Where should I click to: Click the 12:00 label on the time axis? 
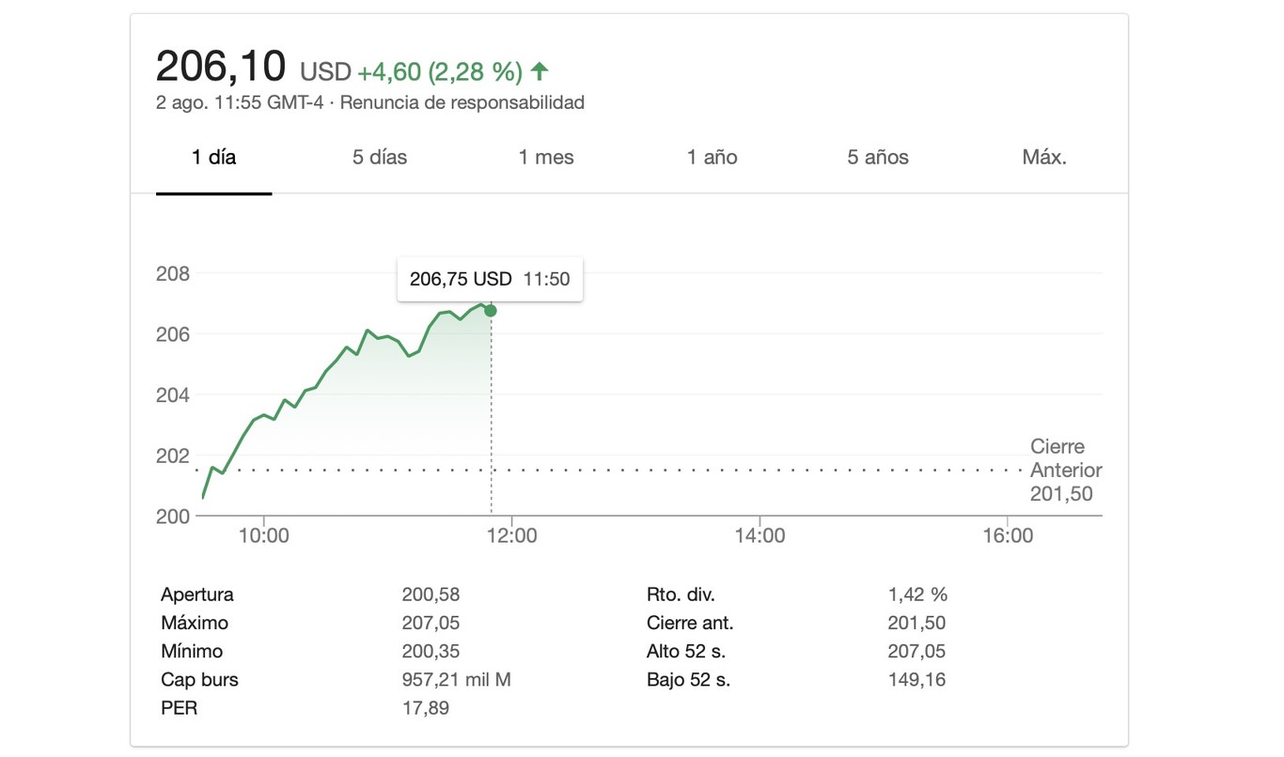point(512,536)
